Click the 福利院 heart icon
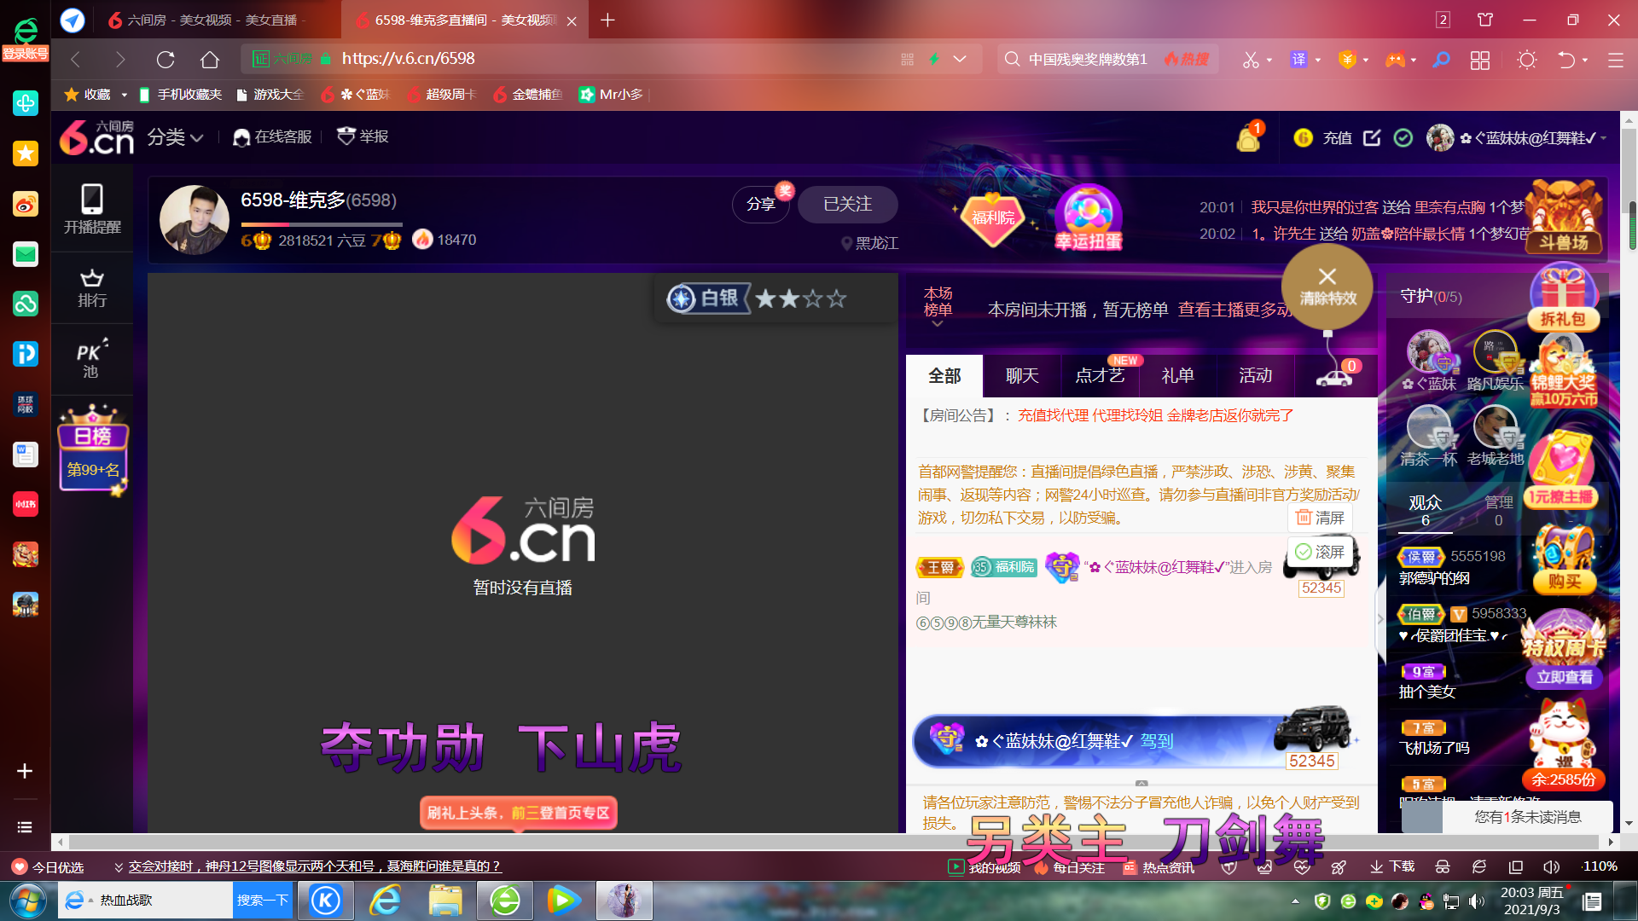 (x=992, y=218)
